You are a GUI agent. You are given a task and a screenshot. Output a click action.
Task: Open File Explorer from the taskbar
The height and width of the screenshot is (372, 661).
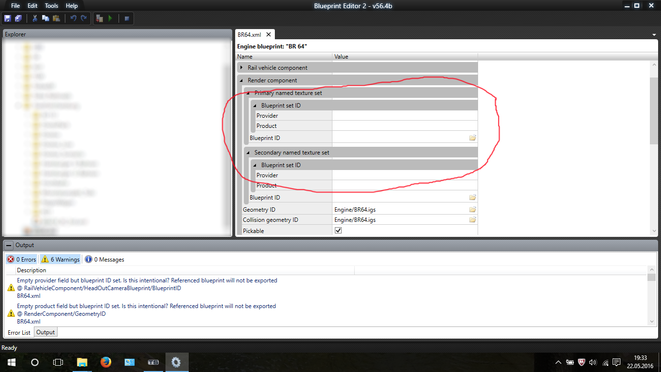82,362
